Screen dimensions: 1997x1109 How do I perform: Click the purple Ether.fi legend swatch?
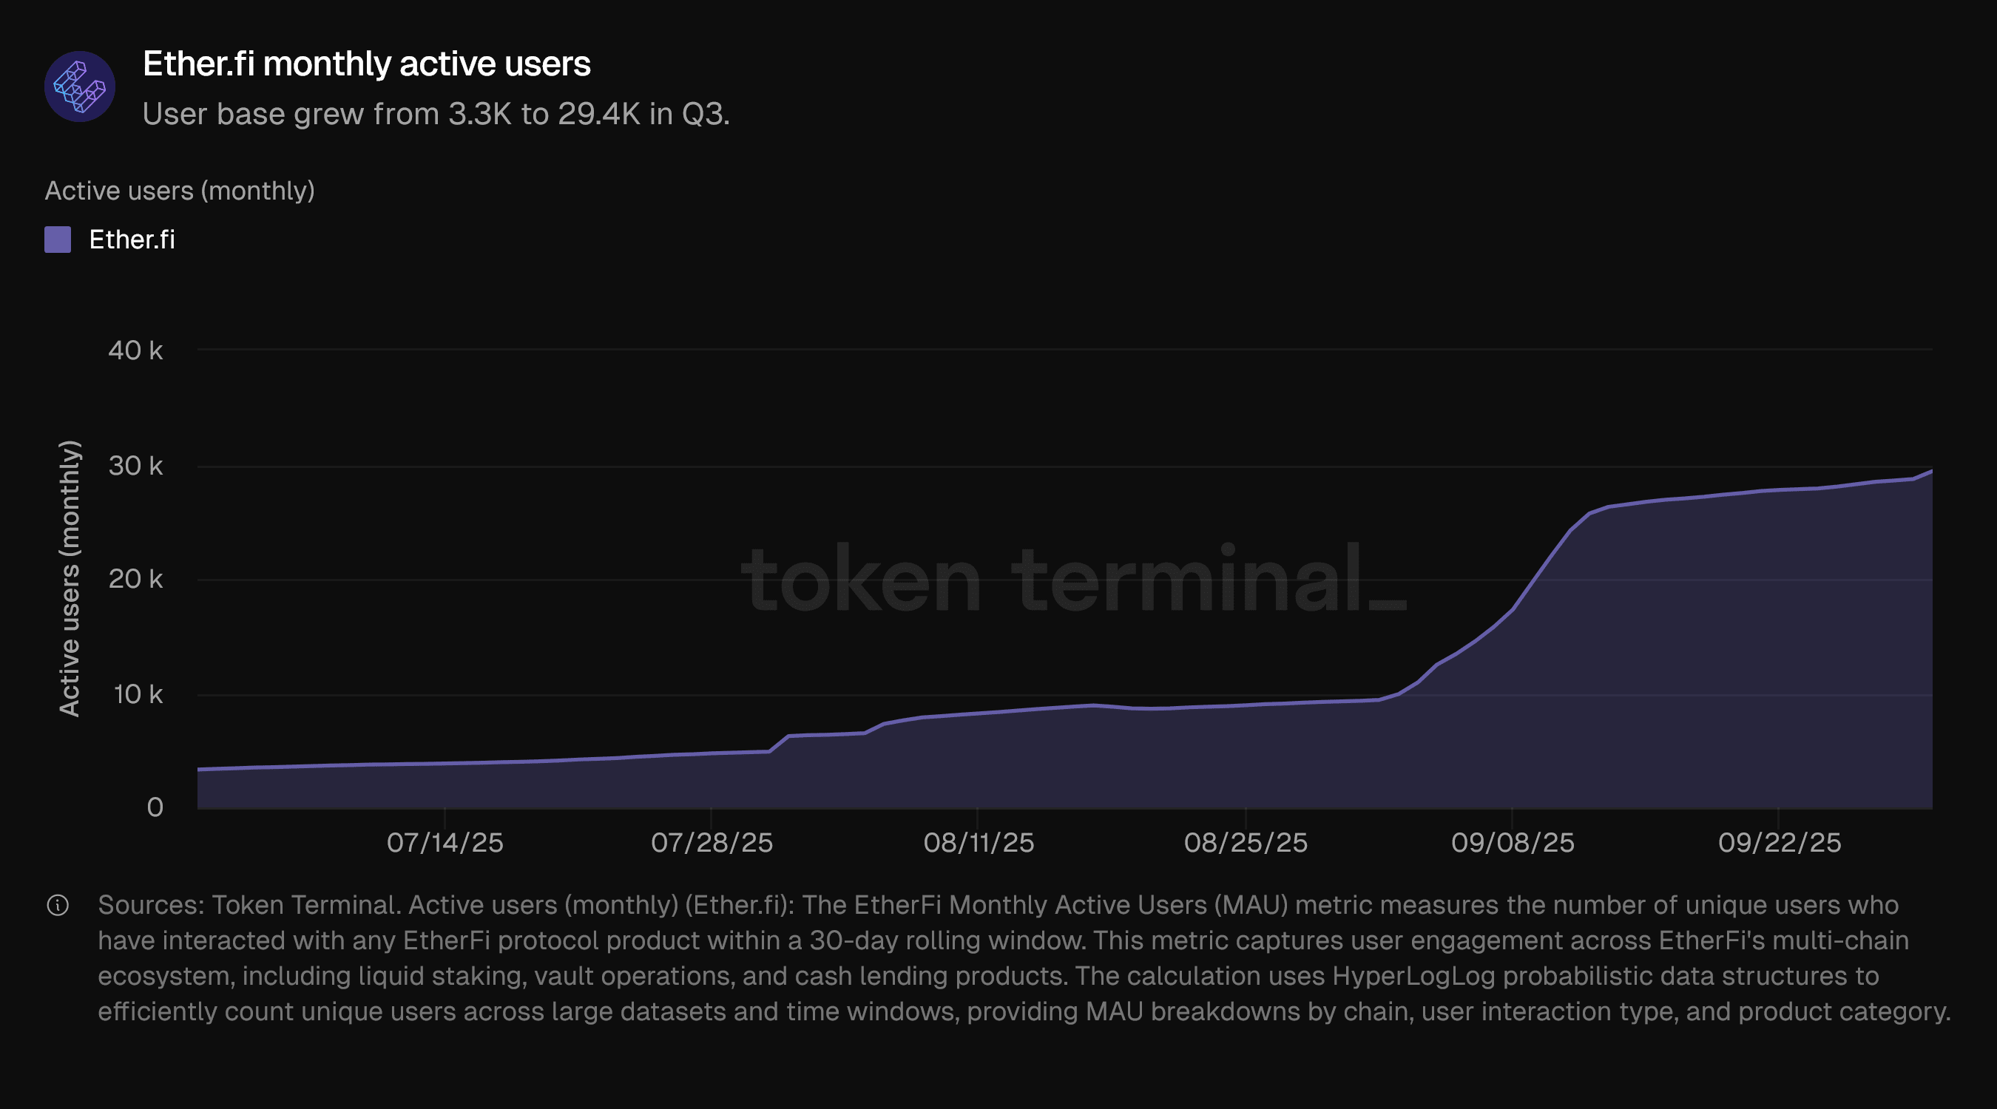tap(58, 240)
